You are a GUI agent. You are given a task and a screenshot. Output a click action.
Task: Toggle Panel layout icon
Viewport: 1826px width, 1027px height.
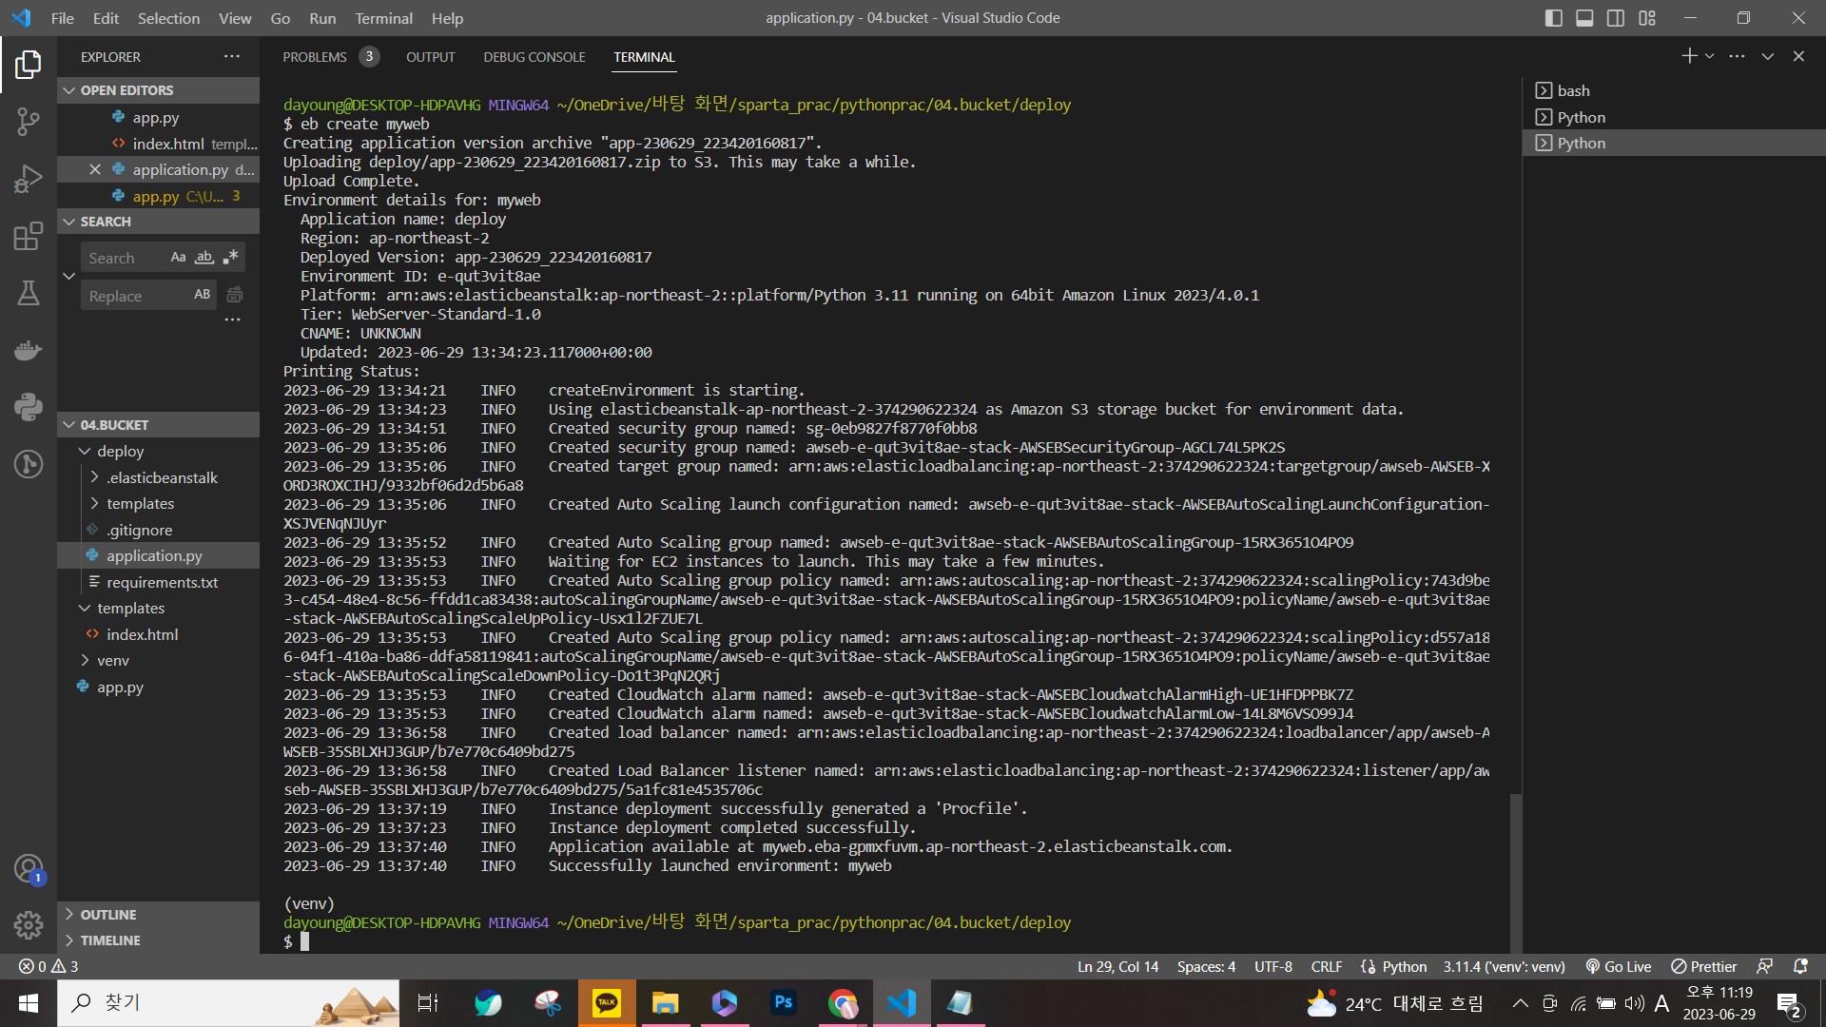coord(1584,18)
